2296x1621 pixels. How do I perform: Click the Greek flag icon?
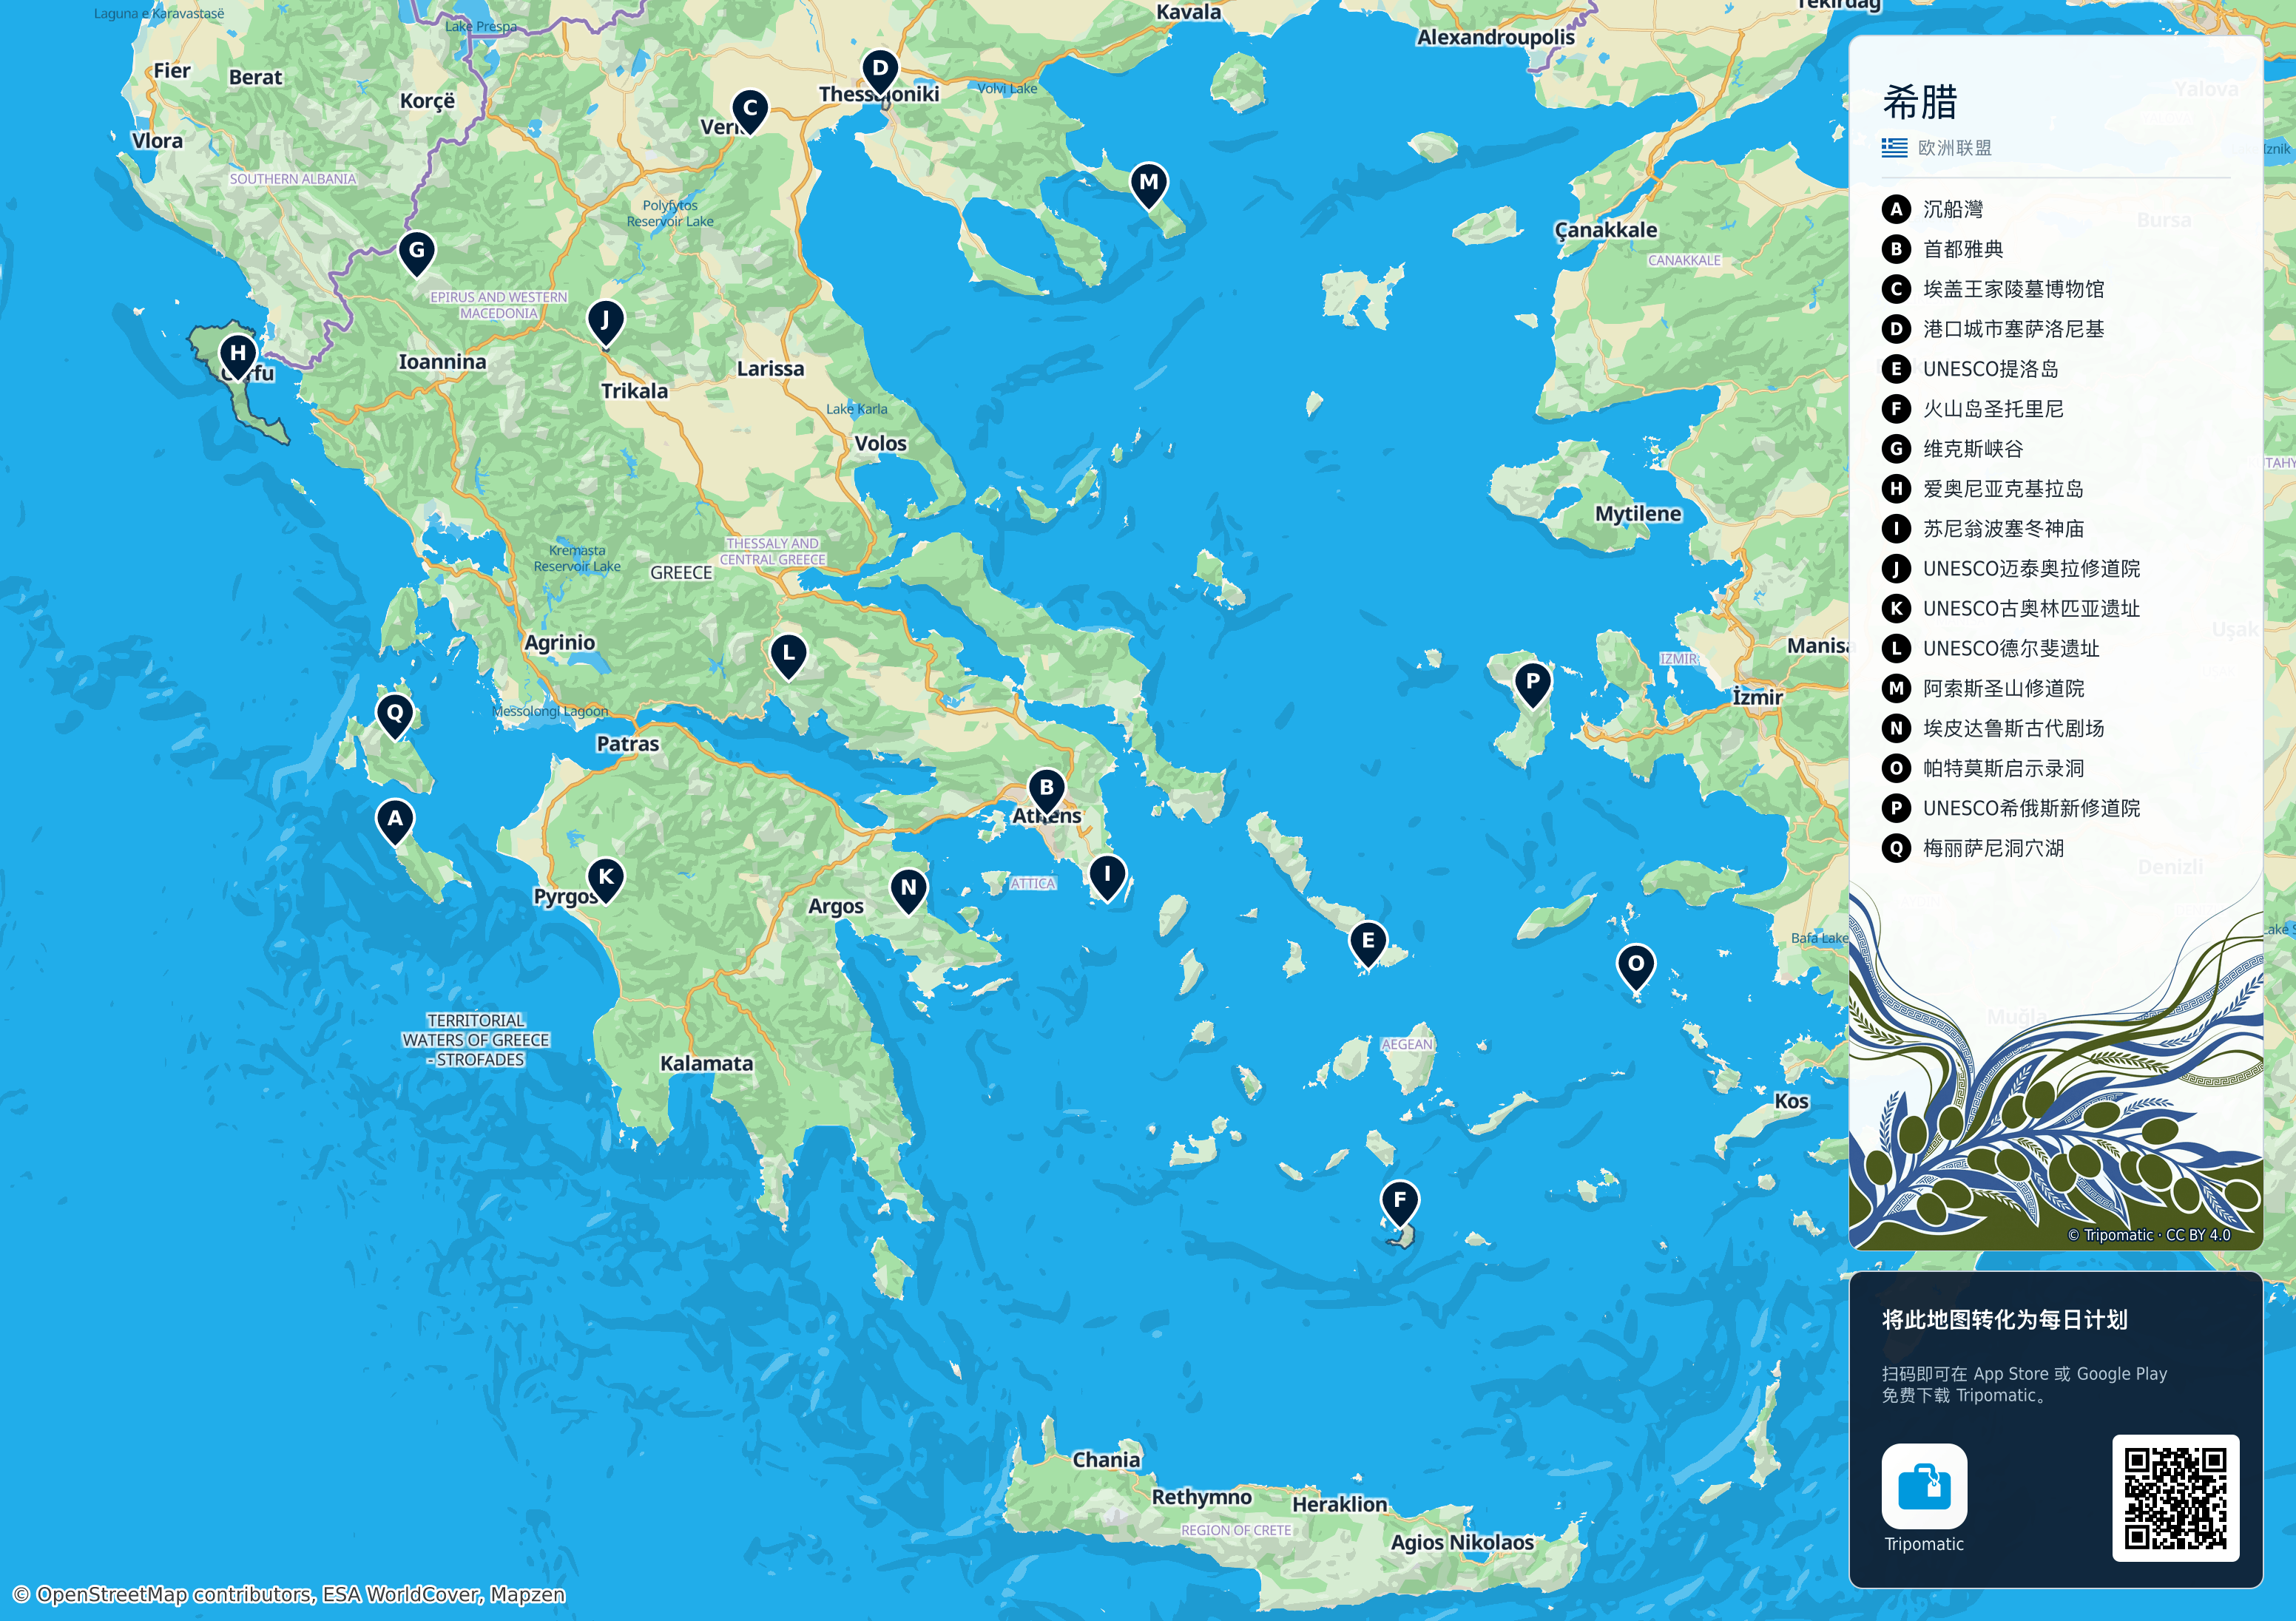coord(1894,148)
